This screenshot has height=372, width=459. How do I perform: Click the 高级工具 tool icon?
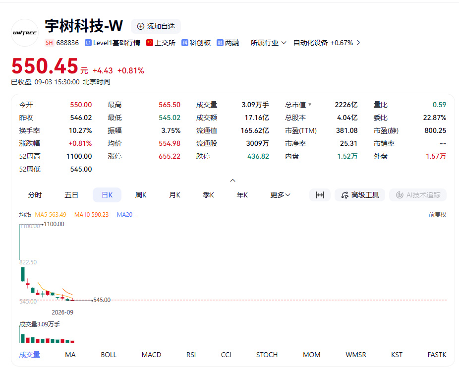[345, 195]
